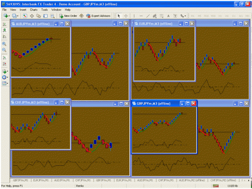
Task: Open the View menu
Action: point(13,10)
